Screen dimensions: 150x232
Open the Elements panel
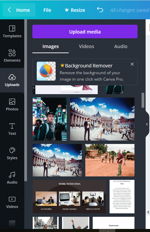[x=12, y=56]
